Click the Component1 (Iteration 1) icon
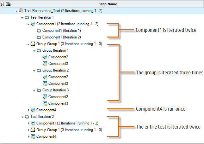This screenshot has height=144, width=204. pos(39,31)
